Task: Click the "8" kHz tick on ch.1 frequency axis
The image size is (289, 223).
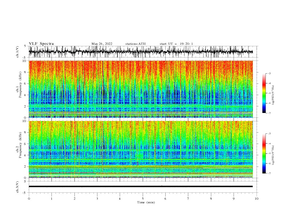Action: (25, 72)
